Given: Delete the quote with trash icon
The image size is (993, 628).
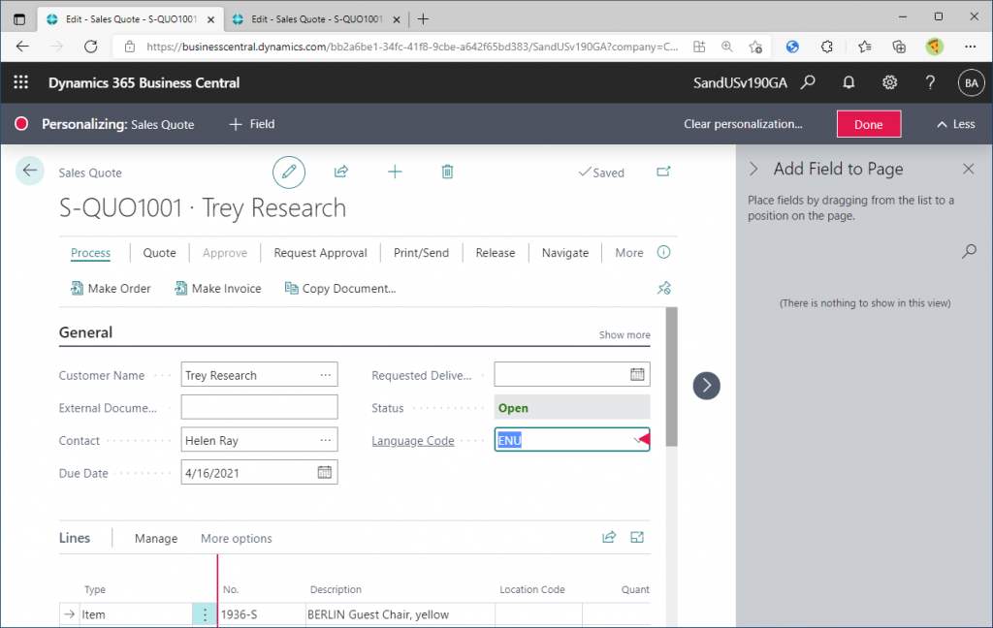Looking at the screenshot, I should coord(447,172).
